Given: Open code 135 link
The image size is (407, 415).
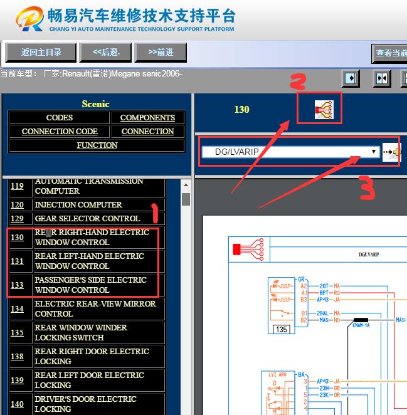Looking at the screenshot, I should tap(17, 333).
